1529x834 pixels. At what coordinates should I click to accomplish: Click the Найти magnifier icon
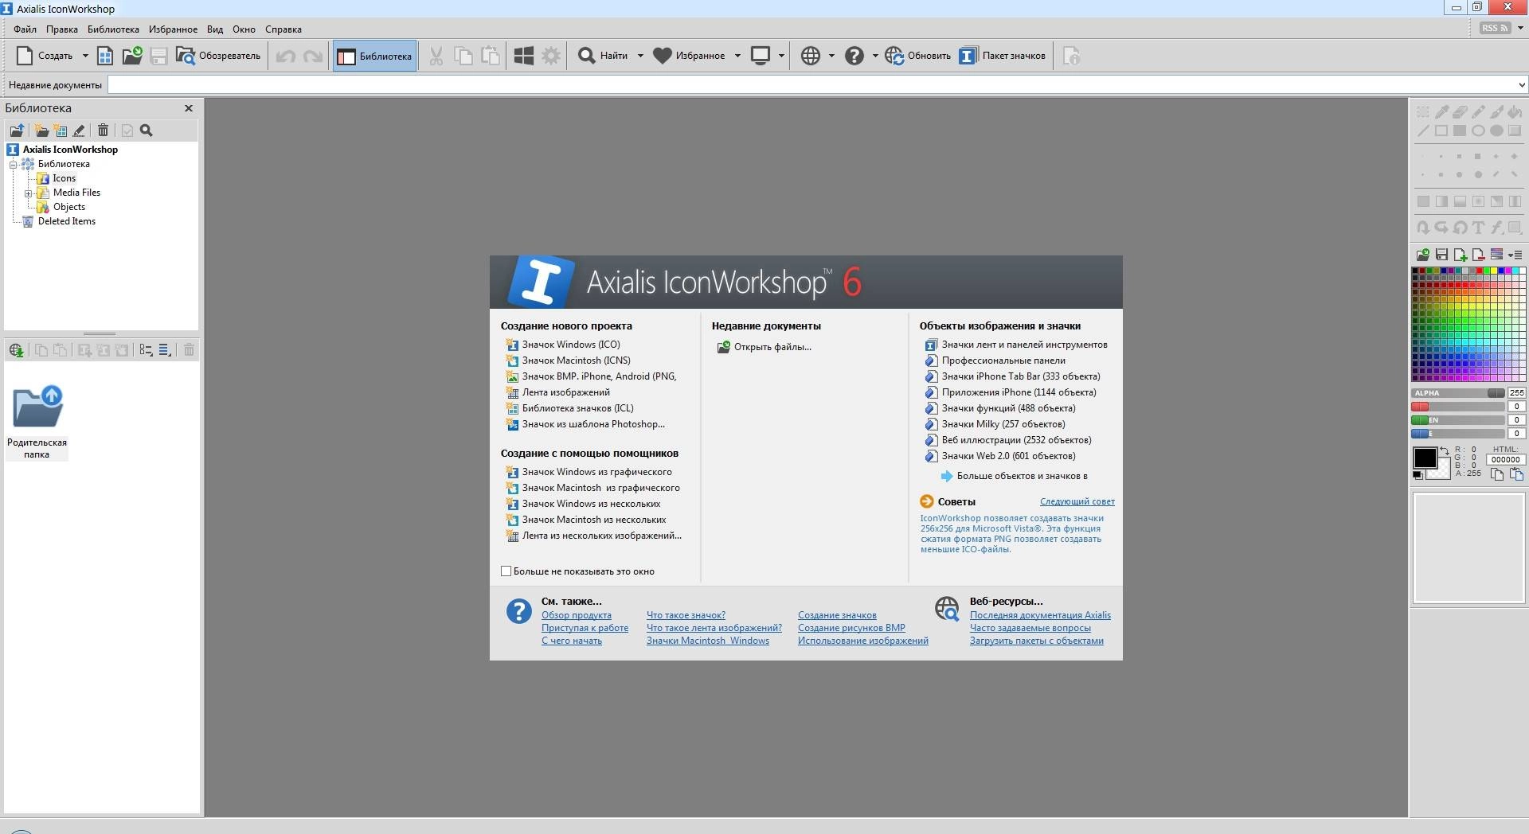pos(586,56)
